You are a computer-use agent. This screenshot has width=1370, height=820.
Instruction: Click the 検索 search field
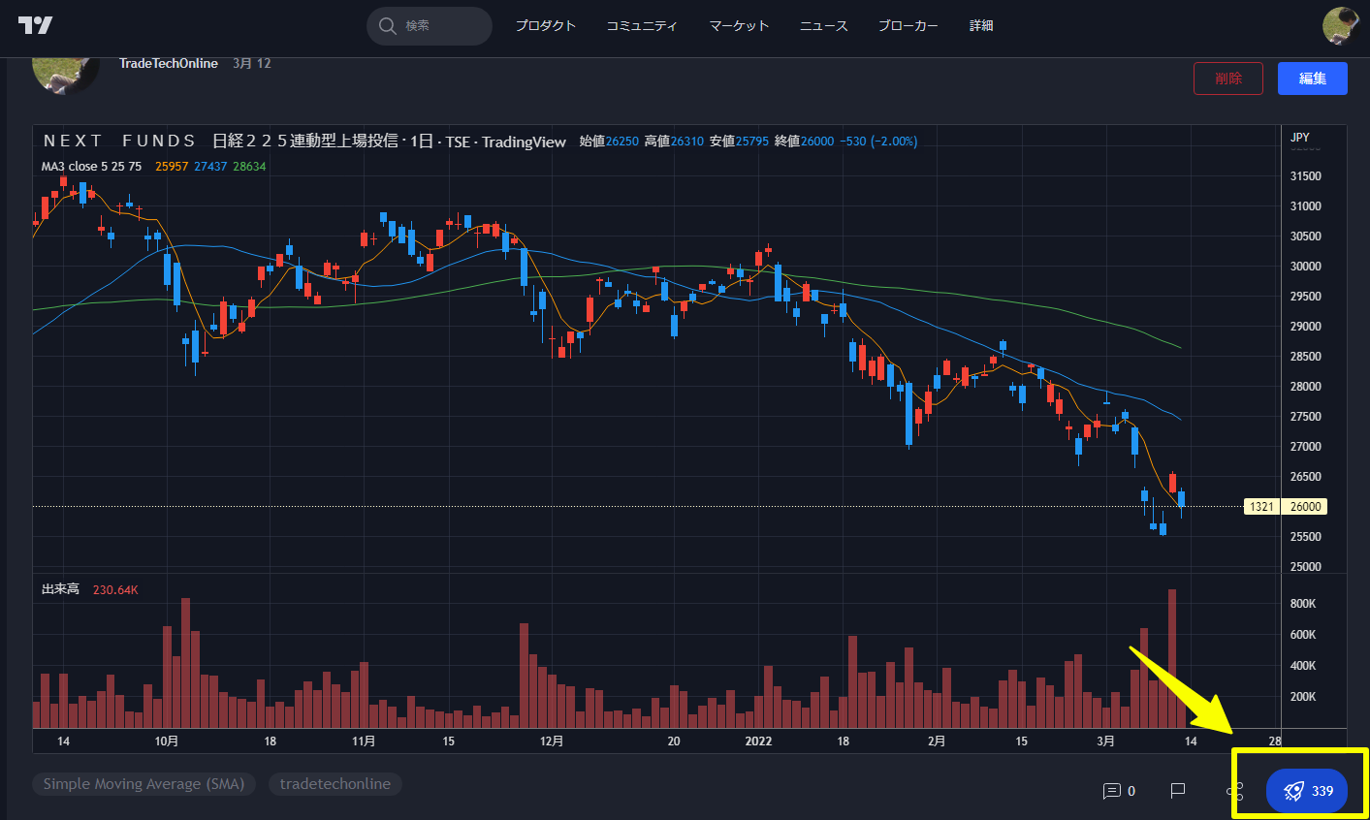pyautogui.click(x=430, y=26)
